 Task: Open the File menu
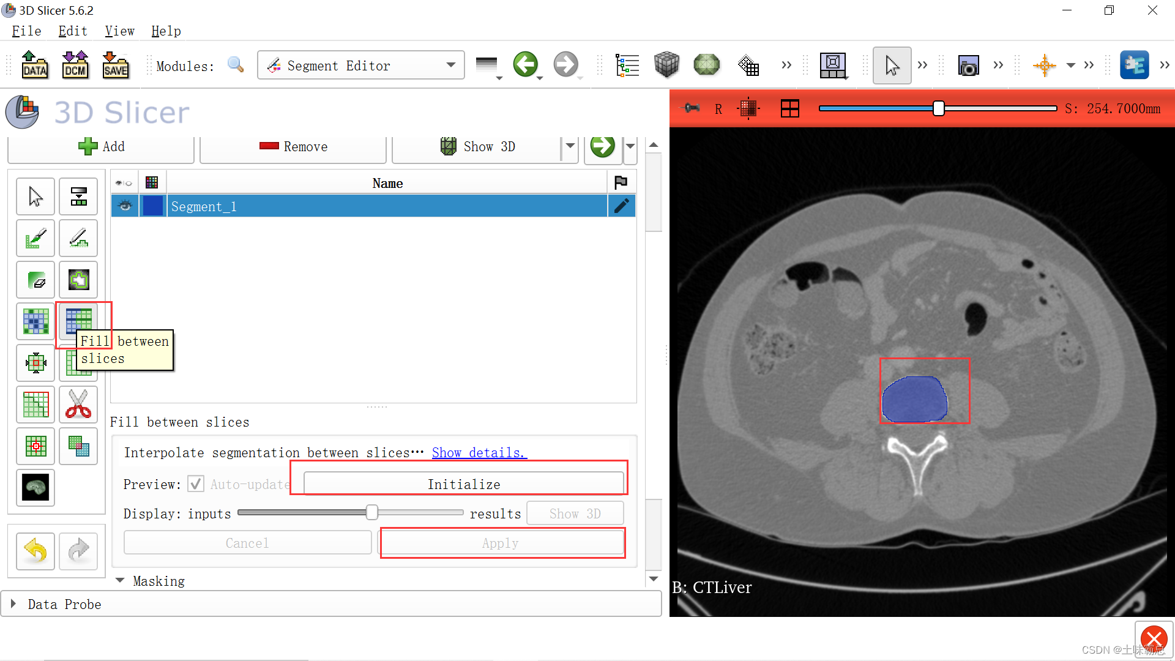pos(26,31)
